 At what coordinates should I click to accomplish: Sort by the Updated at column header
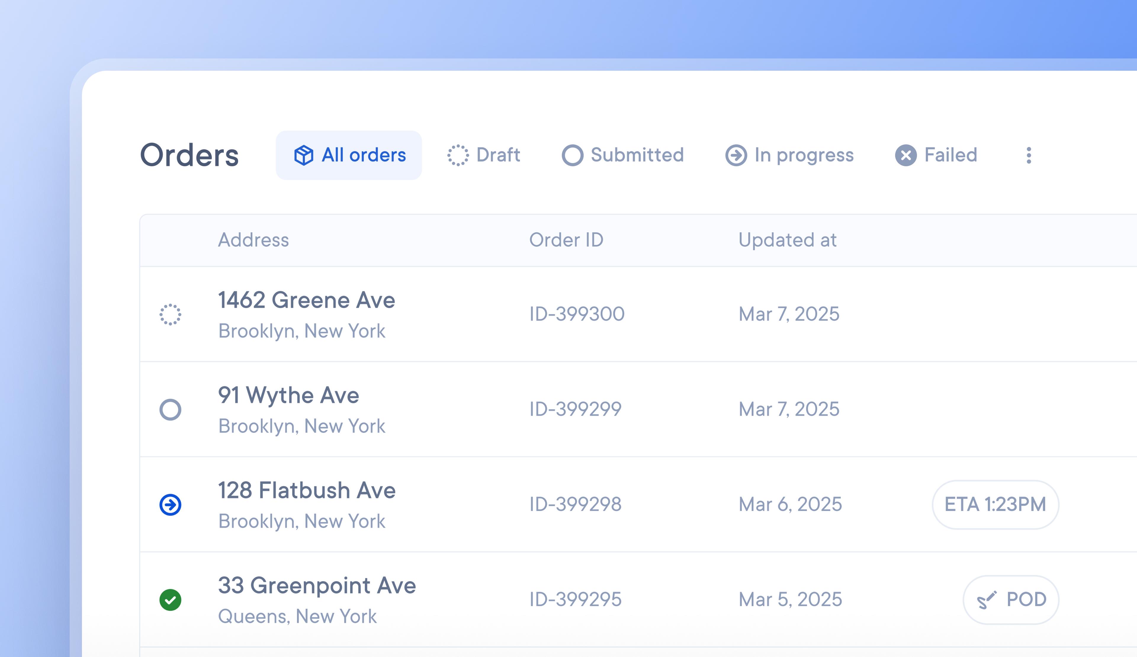(788, 240)
